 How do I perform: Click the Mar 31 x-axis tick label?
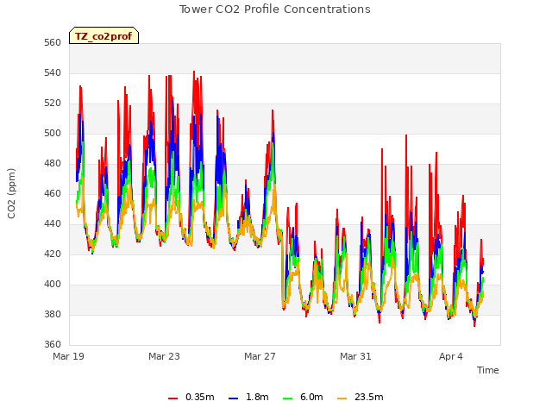pyautogui.click(x=355, y=356)
